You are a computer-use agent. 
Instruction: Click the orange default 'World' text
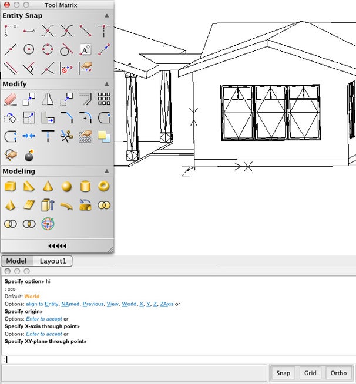coord(32,297)
